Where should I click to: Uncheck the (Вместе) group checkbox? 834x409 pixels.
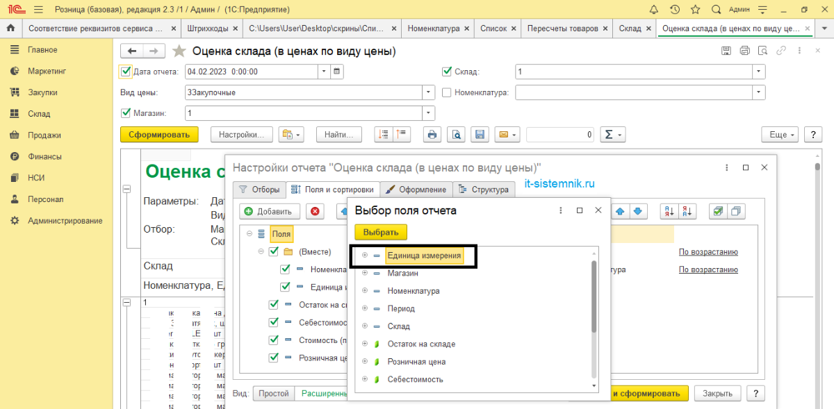[274, 251]
